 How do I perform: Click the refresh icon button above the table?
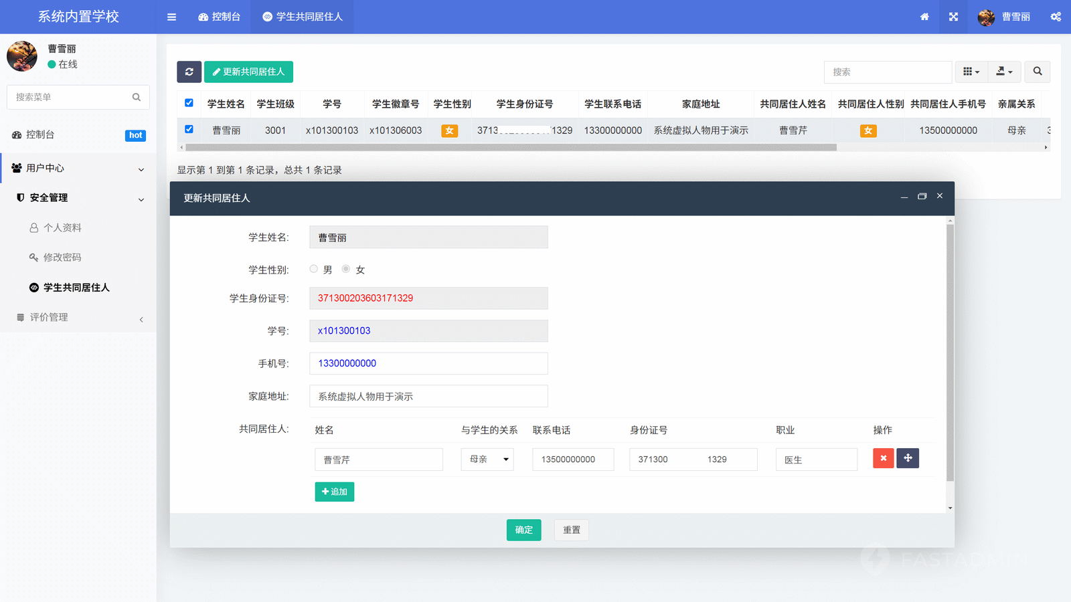pyautogui.click(x=189, y=72)
